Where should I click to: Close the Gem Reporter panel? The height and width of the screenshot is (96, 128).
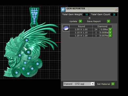pos(116,9)
